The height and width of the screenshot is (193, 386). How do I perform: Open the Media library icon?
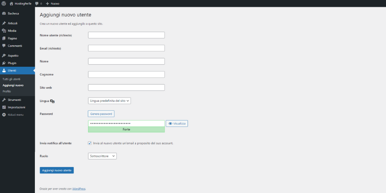(4, 31)
